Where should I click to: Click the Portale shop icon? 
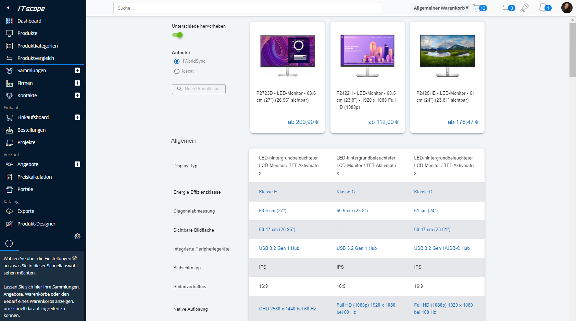point(9,189)
